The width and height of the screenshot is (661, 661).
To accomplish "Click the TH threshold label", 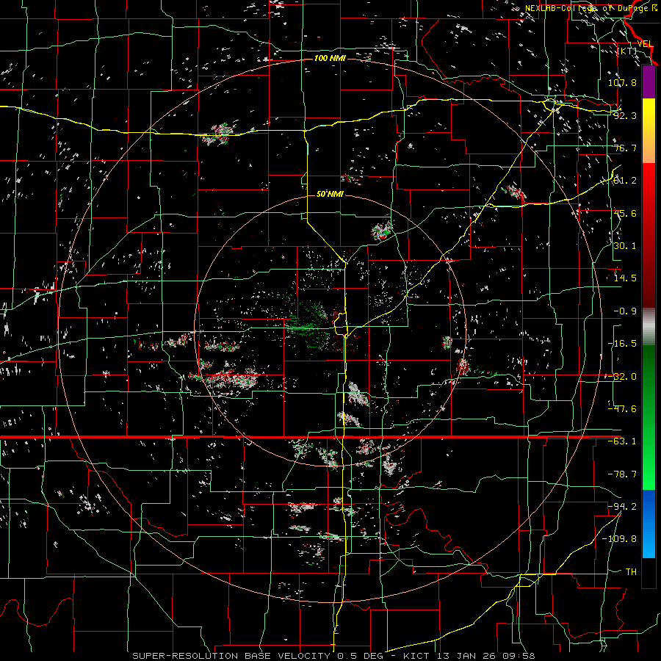I will click(x=631, y=572).
